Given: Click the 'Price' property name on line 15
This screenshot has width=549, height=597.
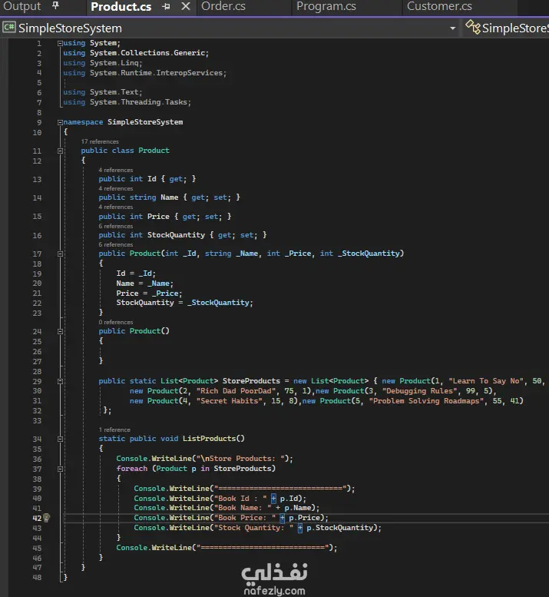Looking at the screenshot, I should (158, 216).
